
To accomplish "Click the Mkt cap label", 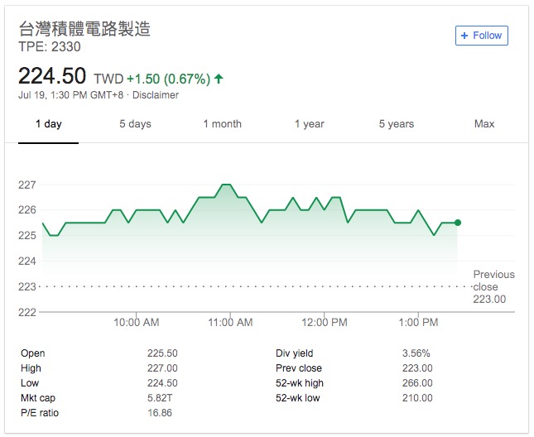I will tap(38, 398).
